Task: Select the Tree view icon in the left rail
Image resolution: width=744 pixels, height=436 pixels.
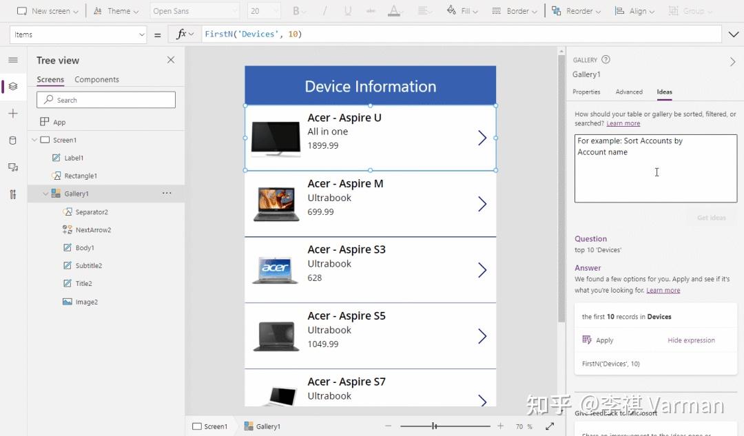Action: pos(12,86)
